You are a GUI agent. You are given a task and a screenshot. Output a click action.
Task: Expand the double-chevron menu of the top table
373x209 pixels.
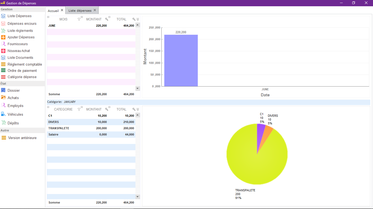(138, 19)
